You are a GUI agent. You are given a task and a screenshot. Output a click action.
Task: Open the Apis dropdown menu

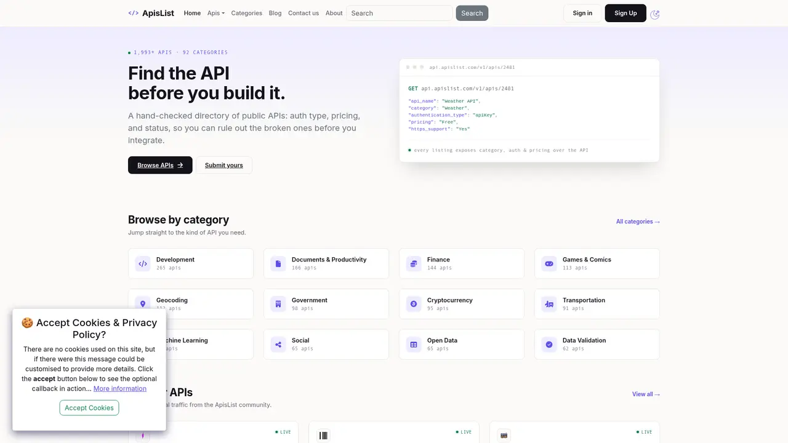tap(216, 13)
